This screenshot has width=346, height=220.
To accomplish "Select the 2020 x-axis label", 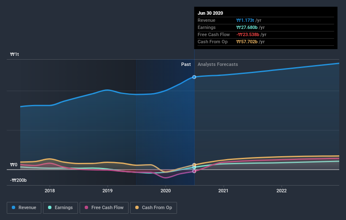I will [166, 191].
